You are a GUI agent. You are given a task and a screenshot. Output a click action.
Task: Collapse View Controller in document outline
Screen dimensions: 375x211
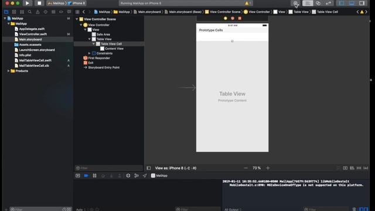pyautogui.click(x=81, y=25)
